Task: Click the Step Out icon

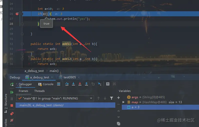Action: click(86, 84)
